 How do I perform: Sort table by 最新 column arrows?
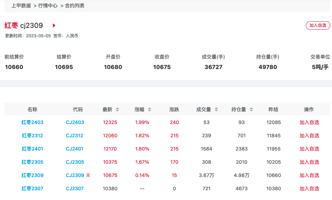click(x=117, y=109)
